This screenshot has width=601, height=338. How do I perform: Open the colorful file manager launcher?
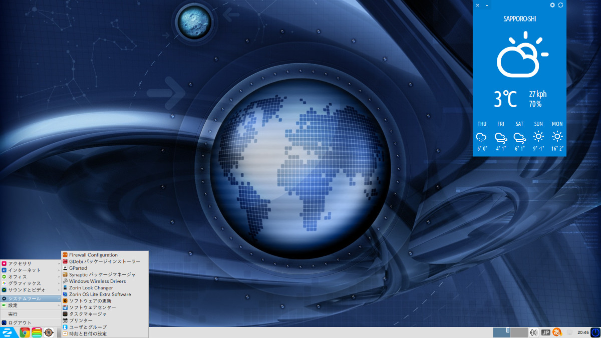(37, 332)
